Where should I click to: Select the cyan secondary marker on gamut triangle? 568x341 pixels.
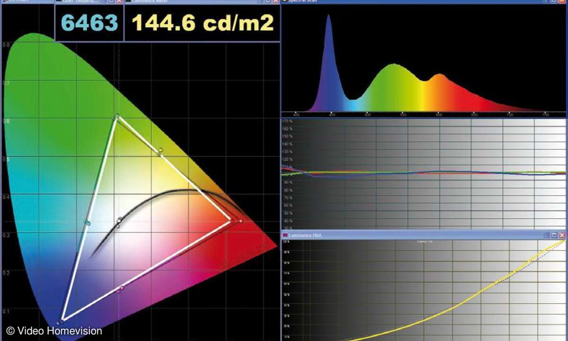(x=86, y=222)
